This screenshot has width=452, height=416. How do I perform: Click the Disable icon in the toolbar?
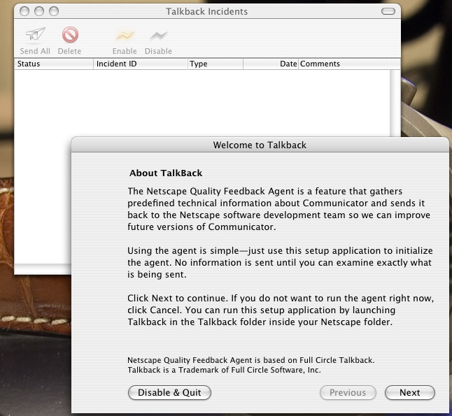[x=159, y=36]
